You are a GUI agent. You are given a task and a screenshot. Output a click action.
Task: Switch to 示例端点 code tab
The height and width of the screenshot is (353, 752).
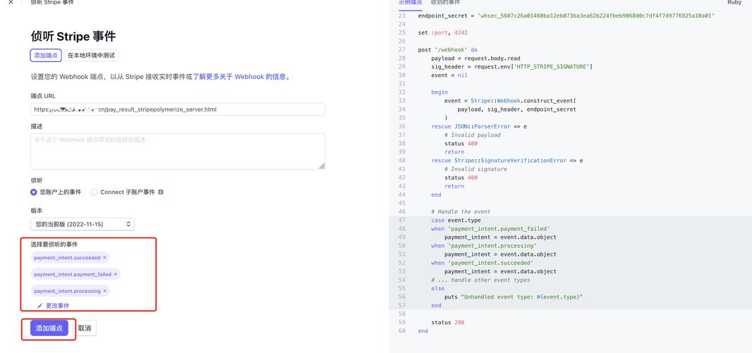coord(411,2)
